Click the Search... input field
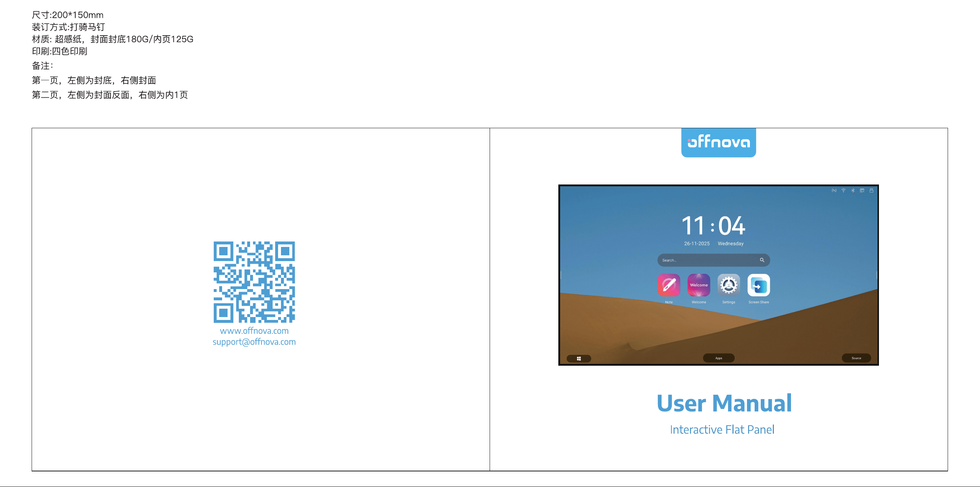 [714, 260]
